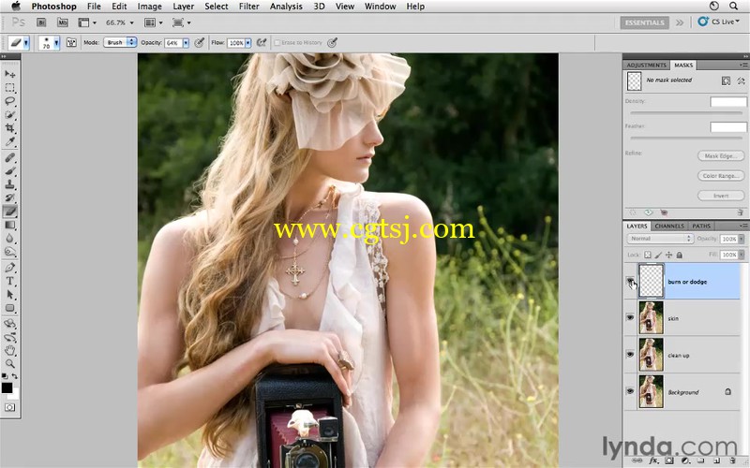
Task: Select the Path Selection tool
Action: point(10,295)
